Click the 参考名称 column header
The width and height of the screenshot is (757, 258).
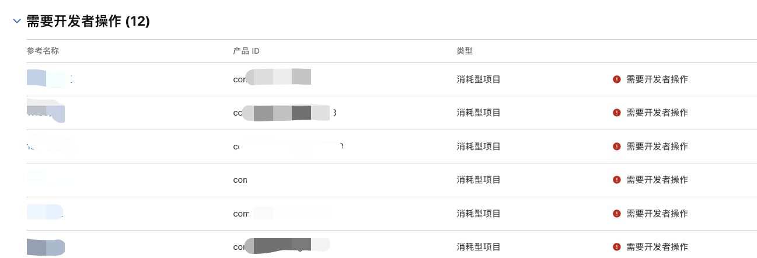pos(43,51)
